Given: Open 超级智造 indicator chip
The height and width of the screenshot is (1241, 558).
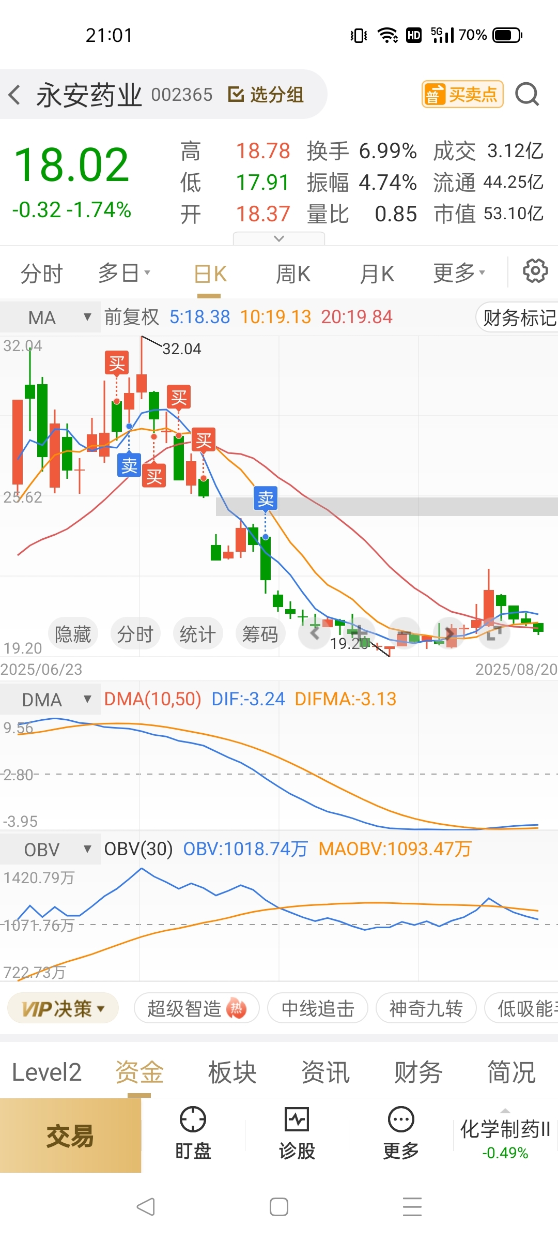Looking at the screenshot, I should [196, 1008].
